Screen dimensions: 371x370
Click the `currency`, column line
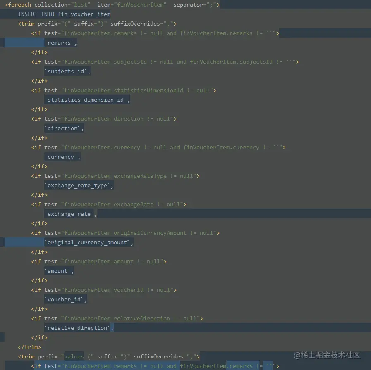coord(62,157)
